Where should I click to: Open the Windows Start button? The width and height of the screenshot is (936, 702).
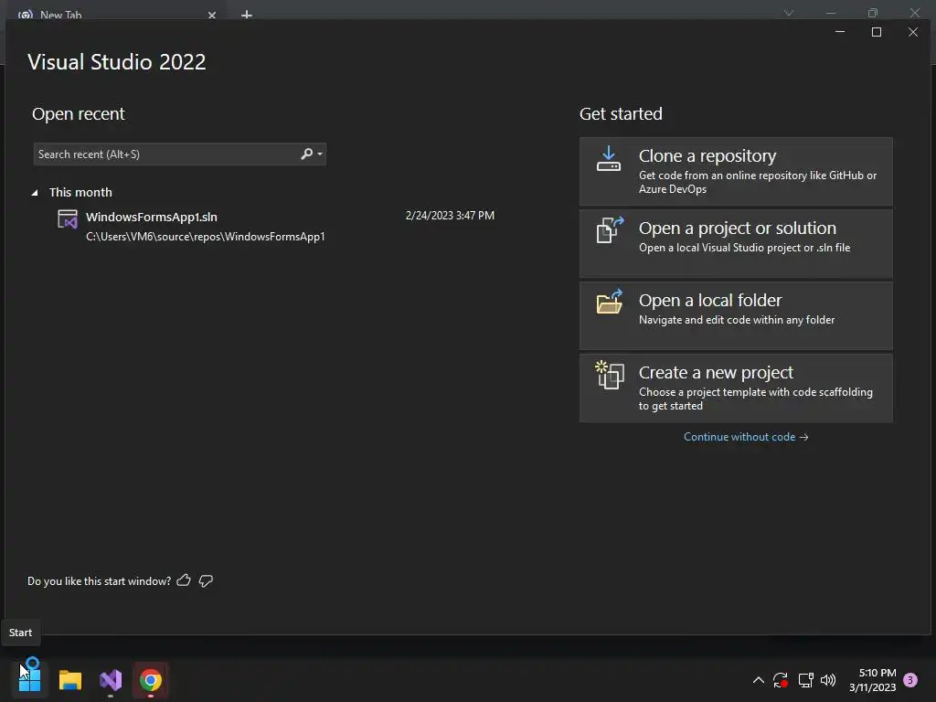point(30,680)
